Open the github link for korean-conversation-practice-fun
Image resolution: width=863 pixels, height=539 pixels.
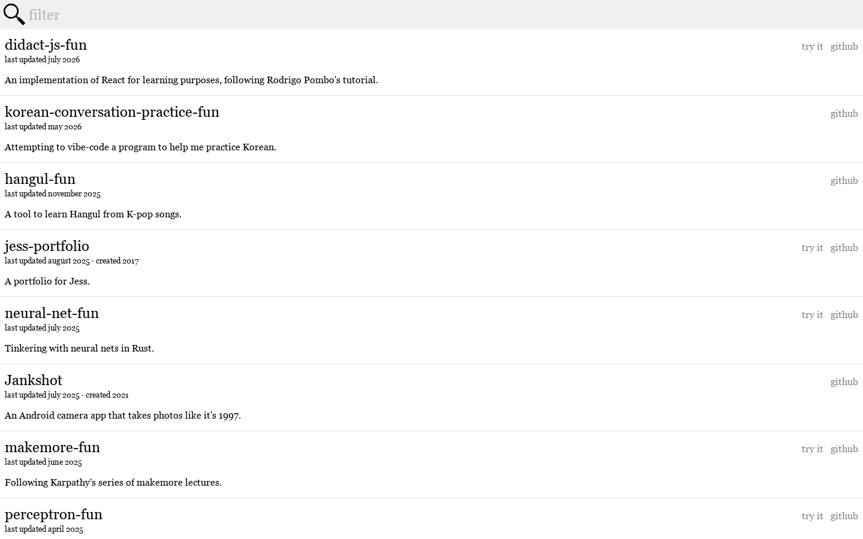point(844,113)
